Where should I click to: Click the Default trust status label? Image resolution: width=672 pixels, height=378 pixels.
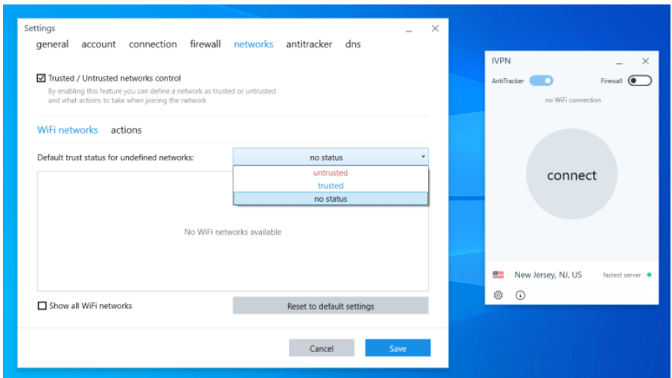coord(115,157)
